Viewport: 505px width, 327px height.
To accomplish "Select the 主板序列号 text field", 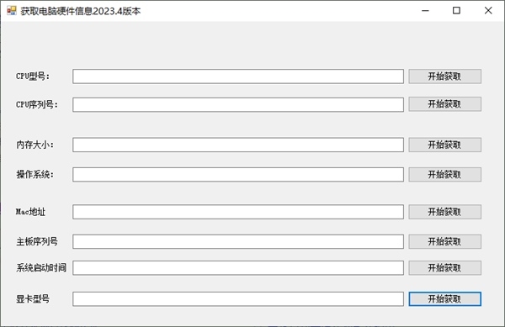I will (x=238, y=241).
